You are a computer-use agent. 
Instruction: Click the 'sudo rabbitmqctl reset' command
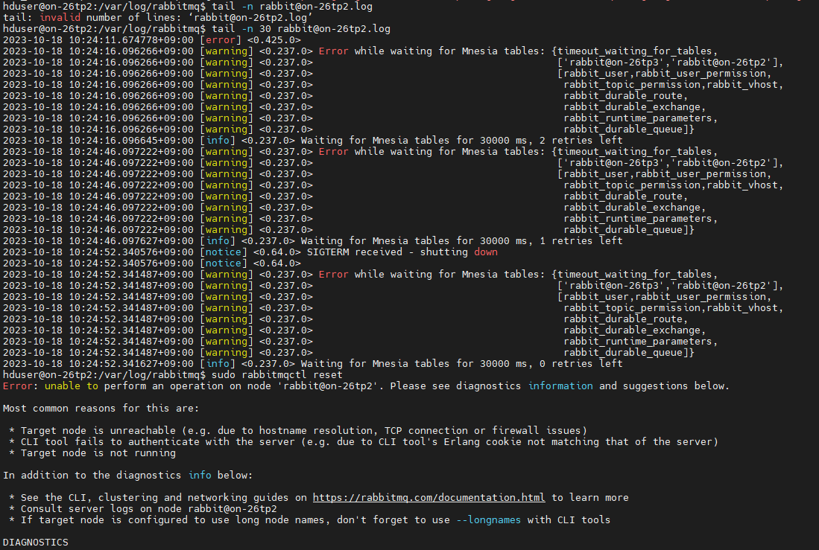click(276, 375)
